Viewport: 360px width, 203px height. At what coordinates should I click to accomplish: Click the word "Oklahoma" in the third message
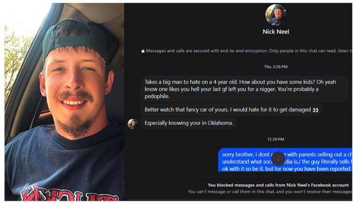220,123
